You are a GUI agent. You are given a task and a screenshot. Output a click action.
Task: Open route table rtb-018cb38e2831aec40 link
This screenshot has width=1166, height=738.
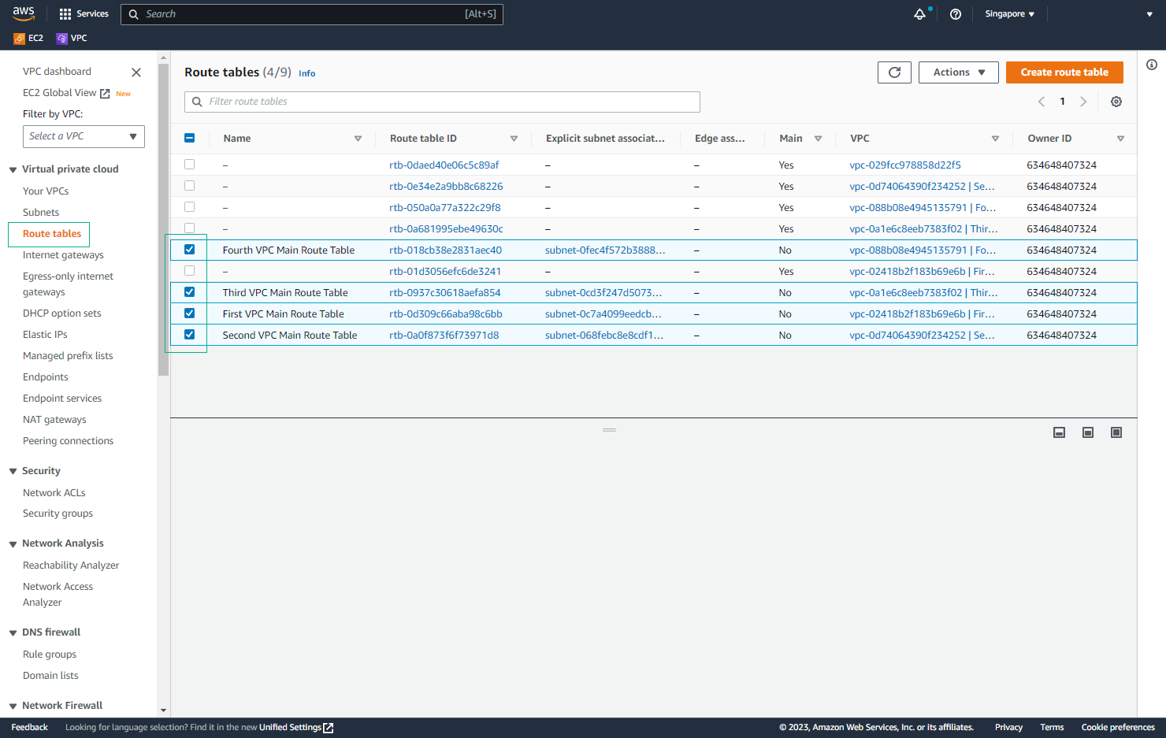click(445, 250)
